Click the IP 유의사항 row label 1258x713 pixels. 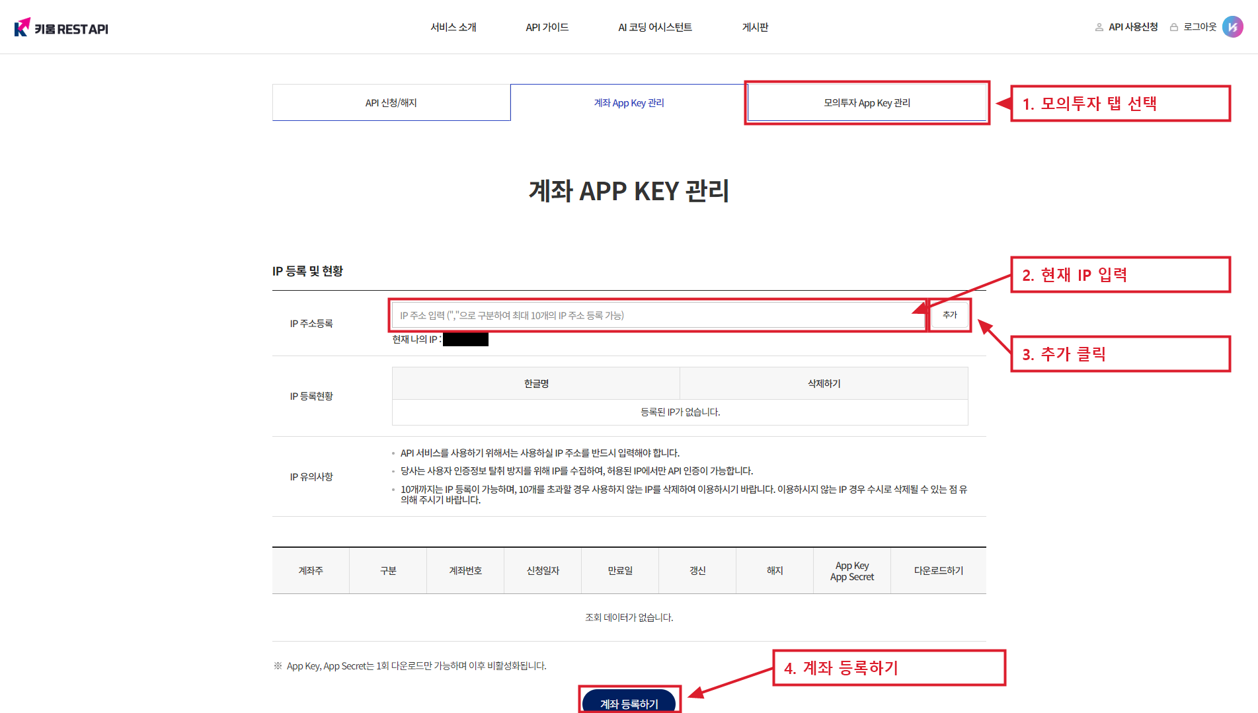coord(311,476)
